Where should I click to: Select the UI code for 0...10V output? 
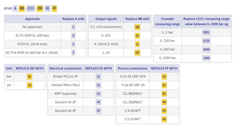tap(137, 36)
